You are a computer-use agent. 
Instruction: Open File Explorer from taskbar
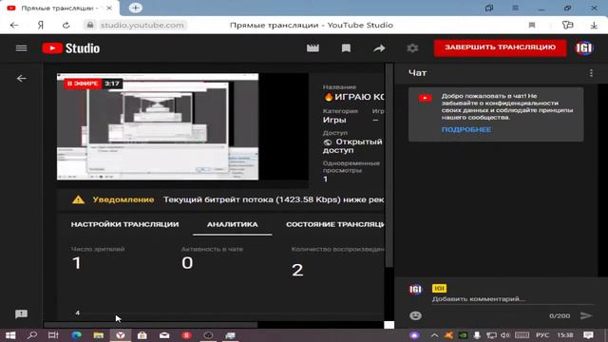[x=99, y=335]
